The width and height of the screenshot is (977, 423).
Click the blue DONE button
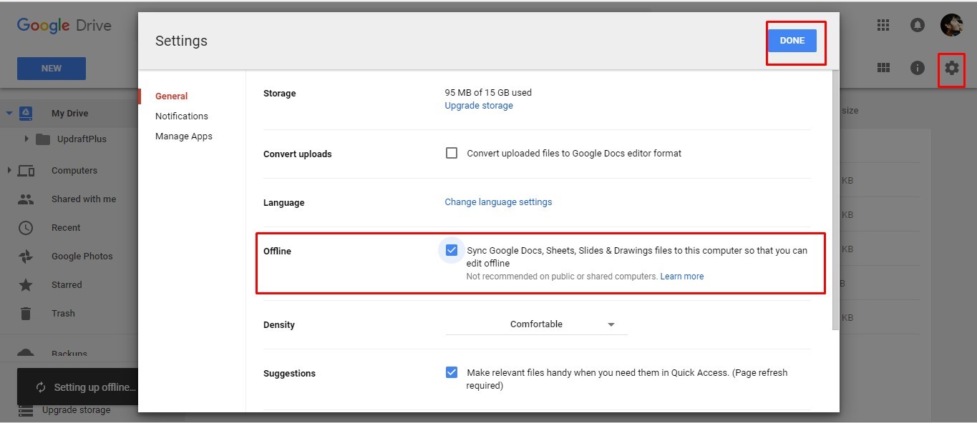point(792,41)
